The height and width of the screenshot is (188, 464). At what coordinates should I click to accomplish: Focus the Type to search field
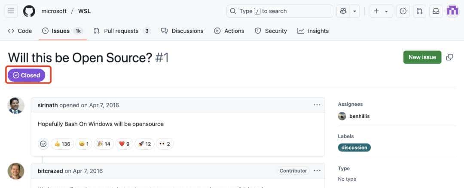pos(280,11)
